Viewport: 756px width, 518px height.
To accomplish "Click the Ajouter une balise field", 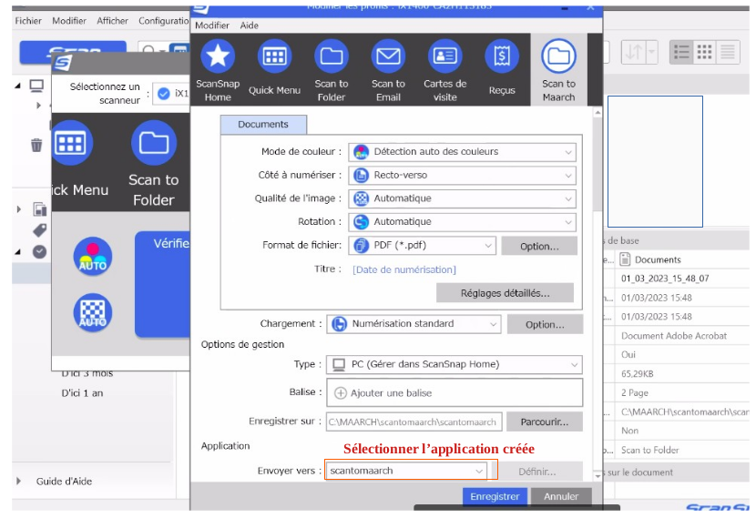I will coord(455,393).
